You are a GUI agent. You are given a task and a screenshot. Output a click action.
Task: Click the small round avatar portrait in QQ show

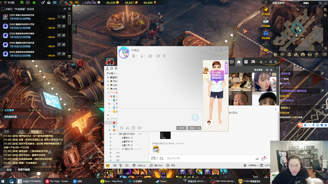pyautogui.click(x=209, y=123)
